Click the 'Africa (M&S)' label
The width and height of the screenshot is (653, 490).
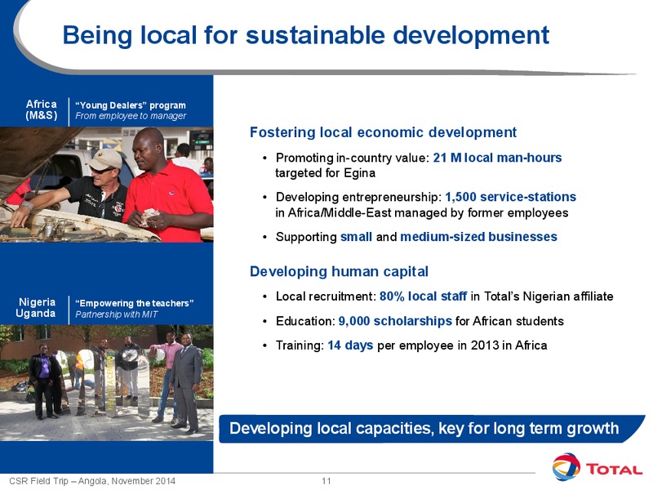[42, 109]
